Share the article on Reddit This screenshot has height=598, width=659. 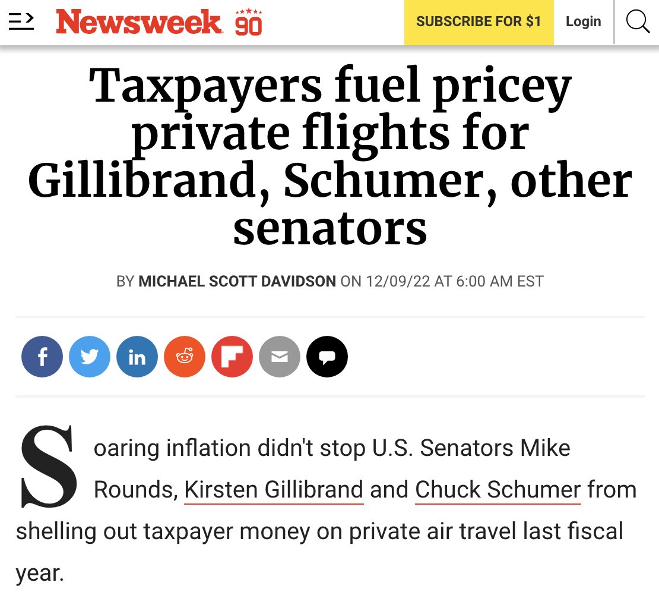185,357
